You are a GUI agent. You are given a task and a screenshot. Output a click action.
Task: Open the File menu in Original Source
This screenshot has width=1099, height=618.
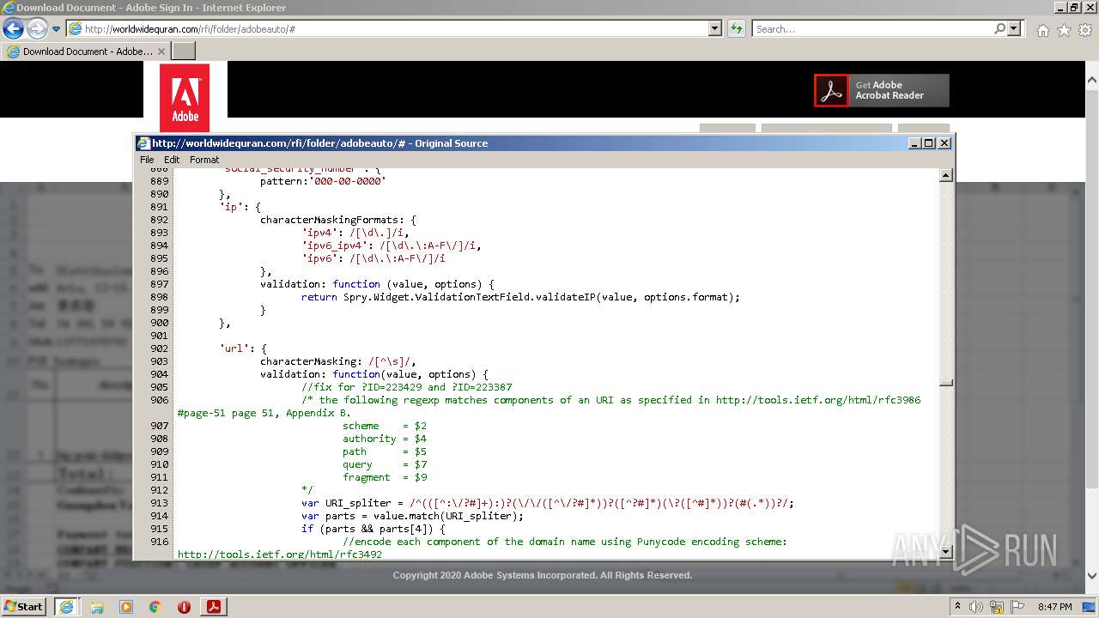(x=147, y=160)
